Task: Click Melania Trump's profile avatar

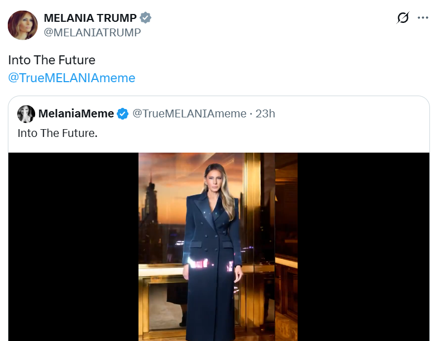Action: 22,25
